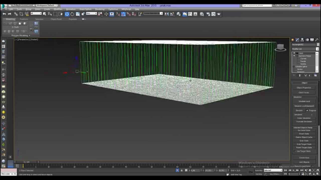Click Go to Start playback button
This screenshot has height=180, width=321.
click(x=285, y=170)
